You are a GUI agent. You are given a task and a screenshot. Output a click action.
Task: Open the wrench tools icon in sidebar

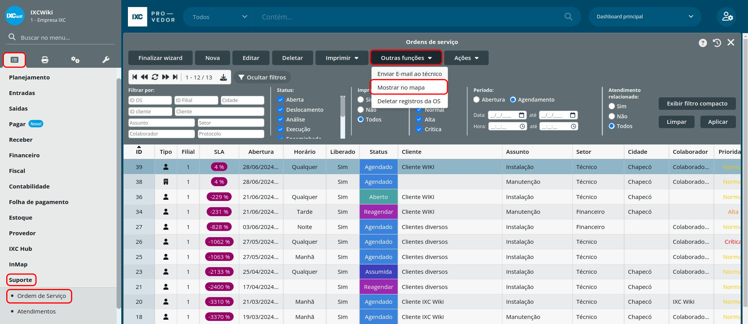[x=106, y=60]
